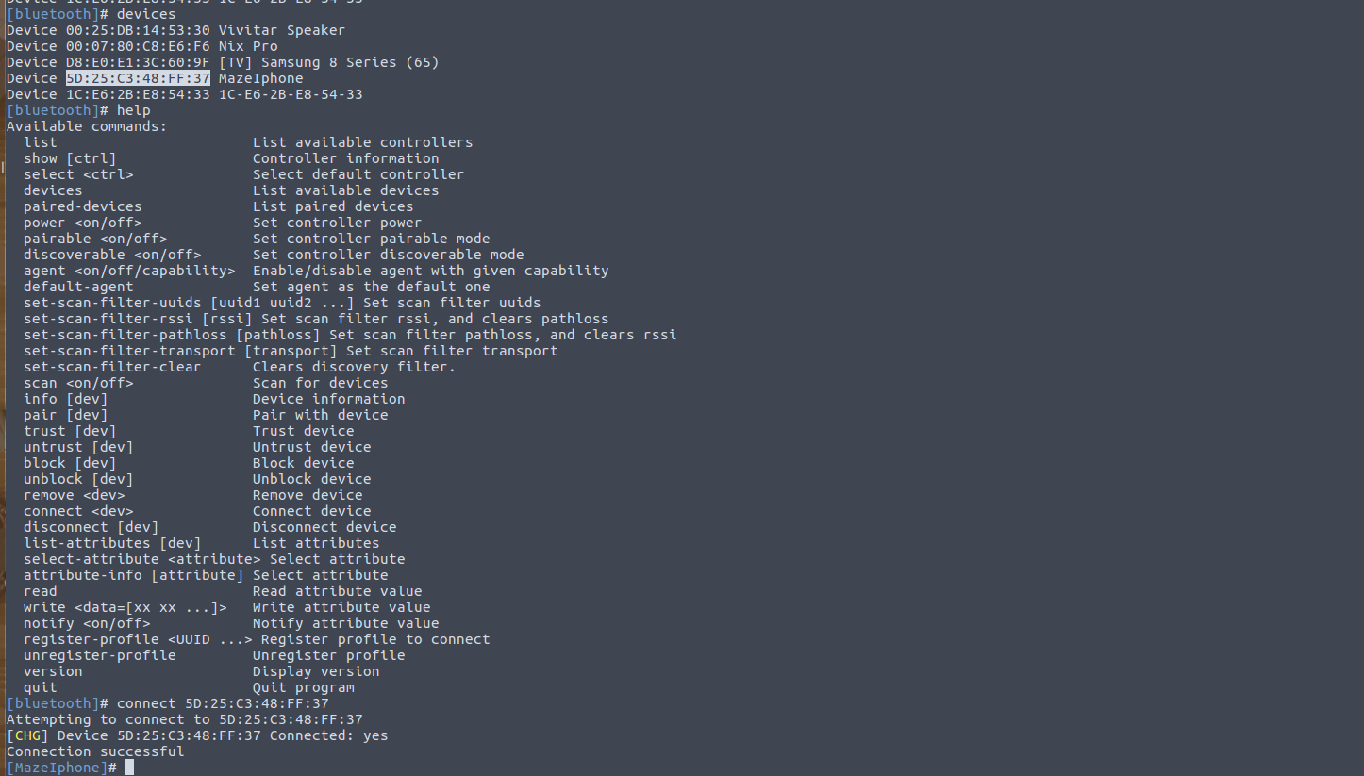Viewport: 1364px width, 776px height.
Task: Click 'set-scan-filter-clear' command entry
Action: (x=112, y=367)
